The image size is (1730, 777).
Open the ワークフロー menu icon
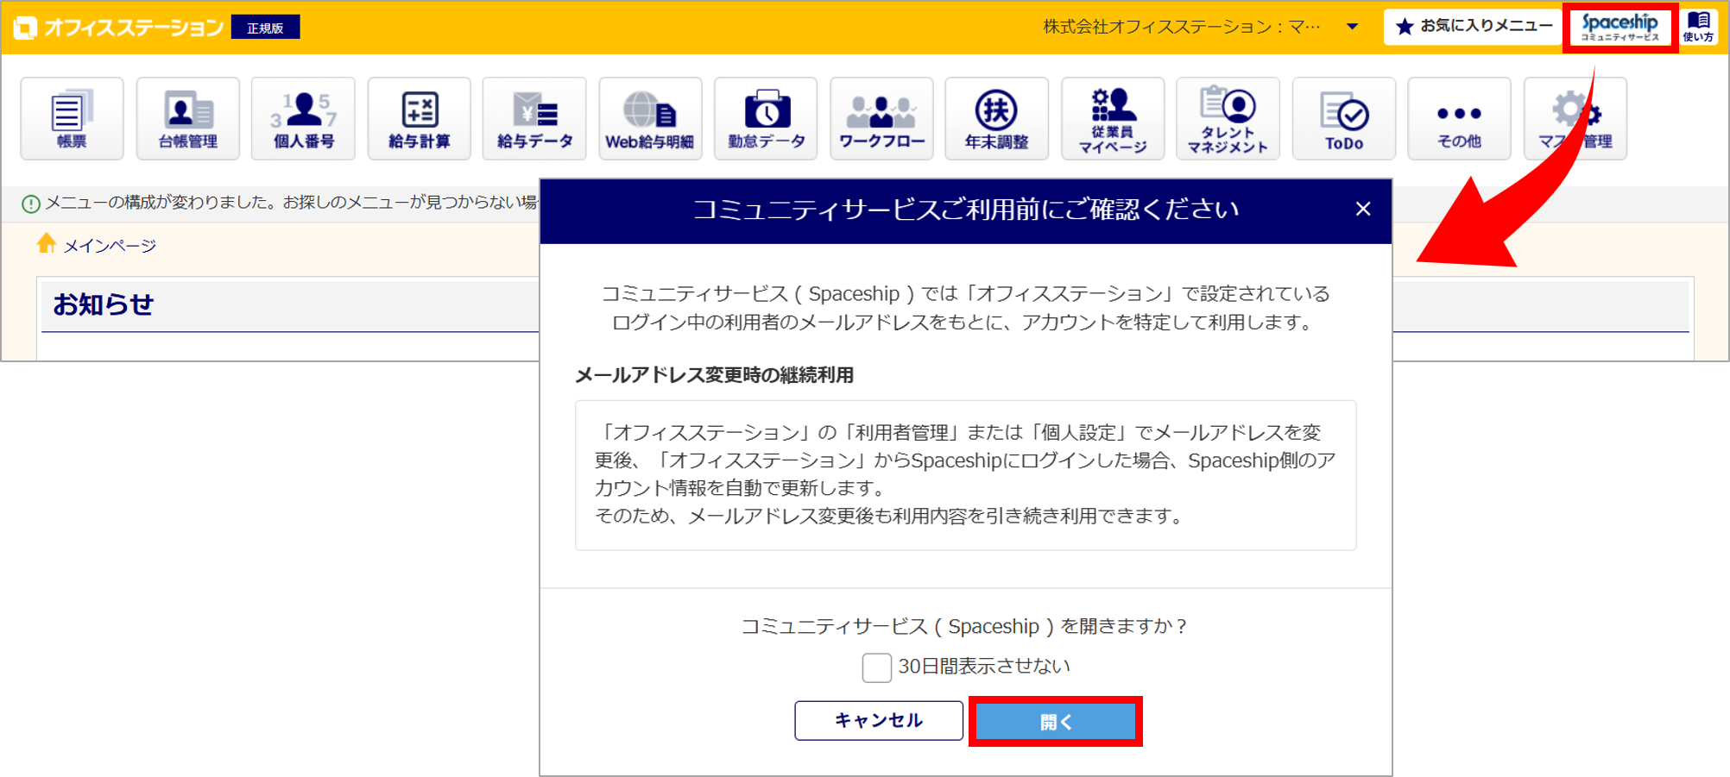(881, 118)
